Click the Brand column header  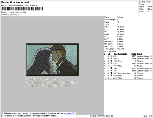click(139, 54)
